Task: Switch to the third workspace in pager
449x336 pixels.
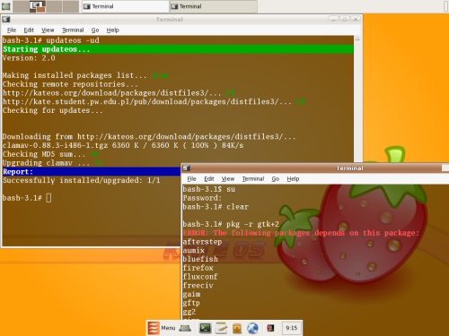Action: click(x=54, y=6)
